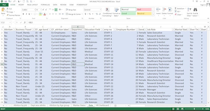Image resolution: width=210 pixels, height=111 pixels.
Task: Open the Job Role filter dropdown
Action: (173, 30)
